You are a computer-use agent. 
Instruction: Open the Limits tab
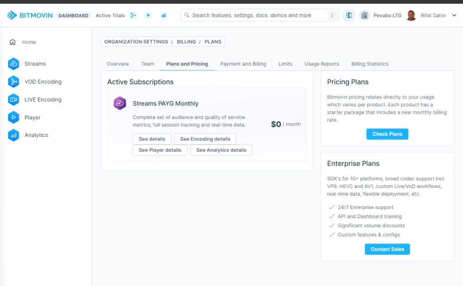click(x=285, y=64)
